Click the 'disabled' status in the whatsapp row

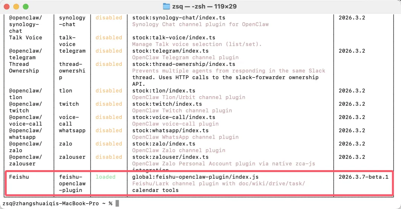(109, 131)
